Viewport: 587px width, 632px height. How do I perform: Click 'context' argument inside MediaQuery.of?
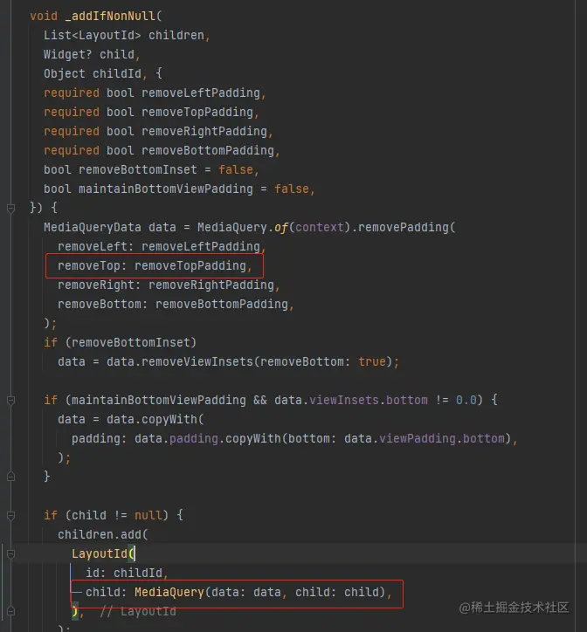click(x=319, y=227)
